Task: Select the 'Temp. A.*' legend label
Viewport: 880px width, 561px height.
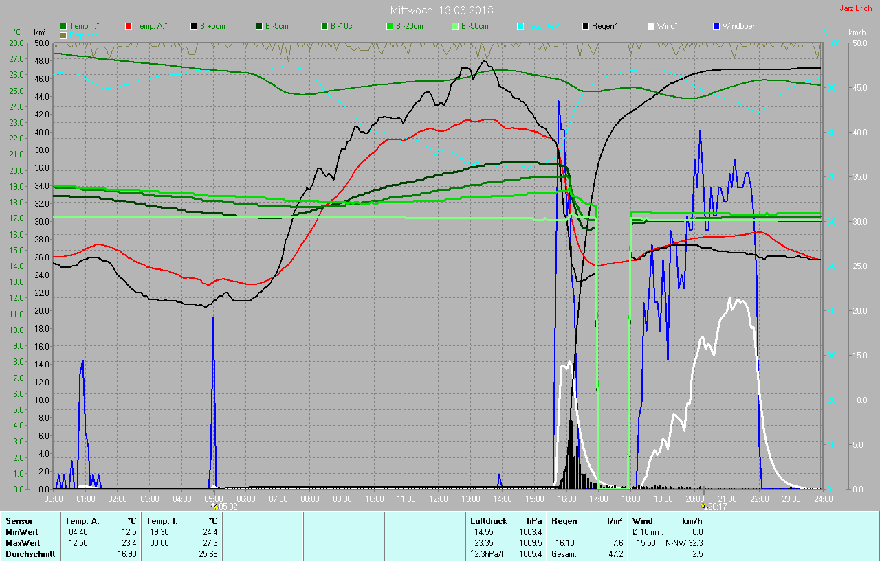Action: (151, 26)
